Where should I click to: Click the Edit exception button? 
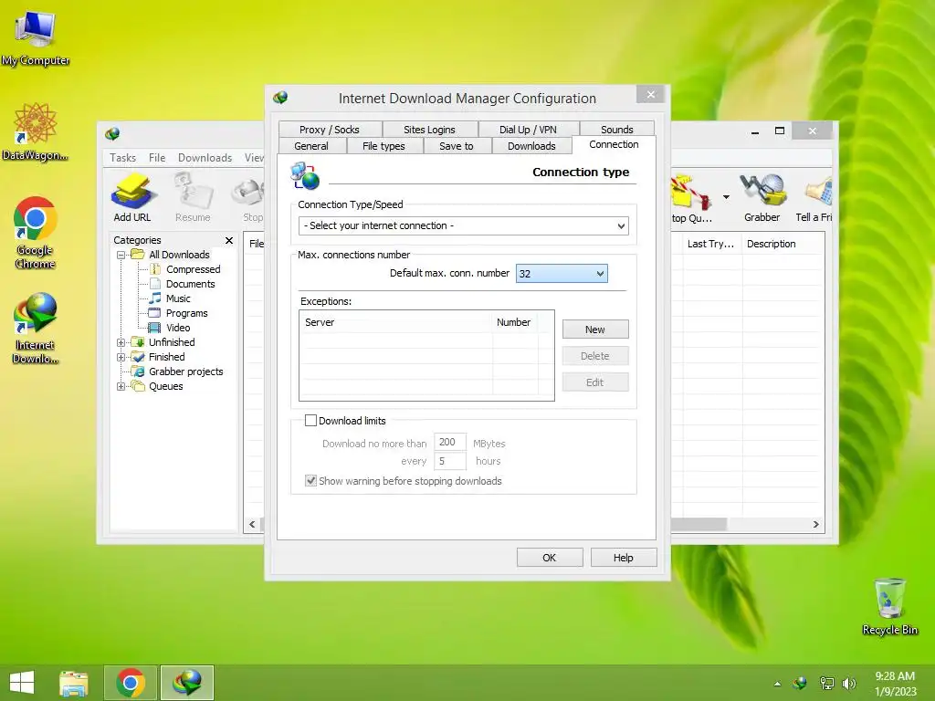595,382
